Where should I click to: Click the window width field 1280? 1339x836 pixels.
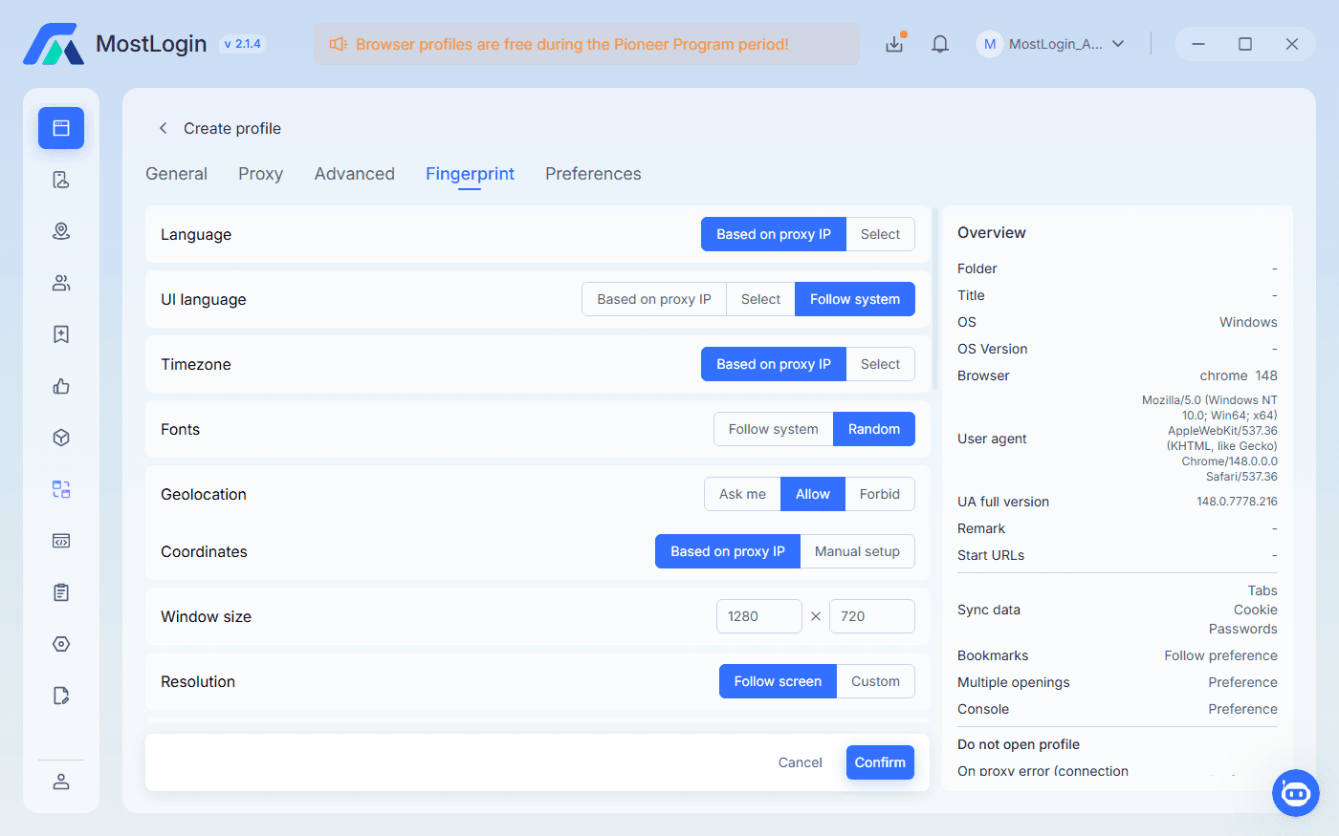[759, 616]
